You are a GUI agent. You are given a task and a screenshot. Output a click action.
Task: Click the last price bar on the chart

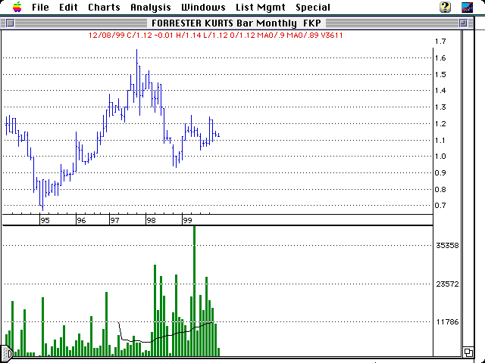(219, 135)
